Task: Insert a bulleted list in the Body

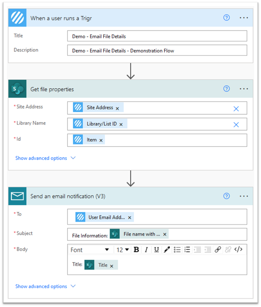Action: [177, 250]
